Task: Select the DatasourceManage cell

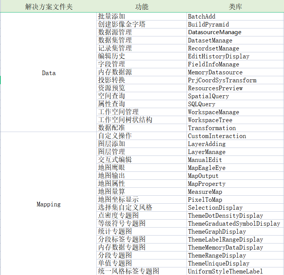Action: point(235,32)
